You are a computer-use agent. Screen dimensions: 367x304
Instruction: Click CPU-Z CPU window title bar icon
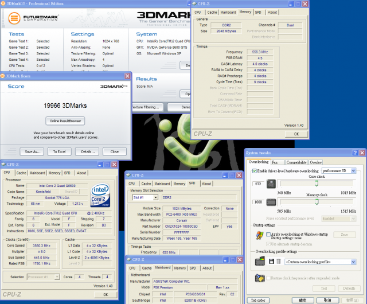coord(3,165)
